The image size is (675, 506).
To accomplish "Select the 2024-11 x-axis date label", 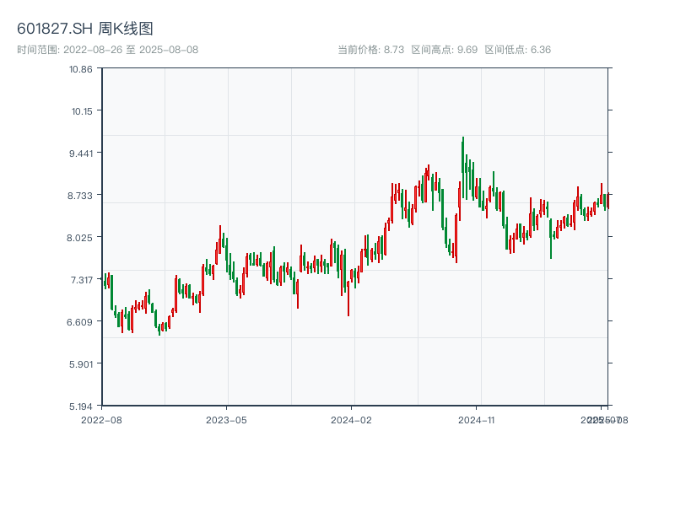I will pyautogui.click(x=476, y=419).
